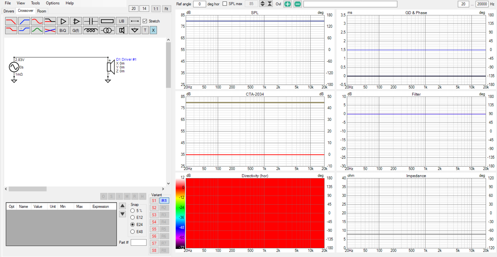Click the SPL max up-down arrows

point(262,4)
